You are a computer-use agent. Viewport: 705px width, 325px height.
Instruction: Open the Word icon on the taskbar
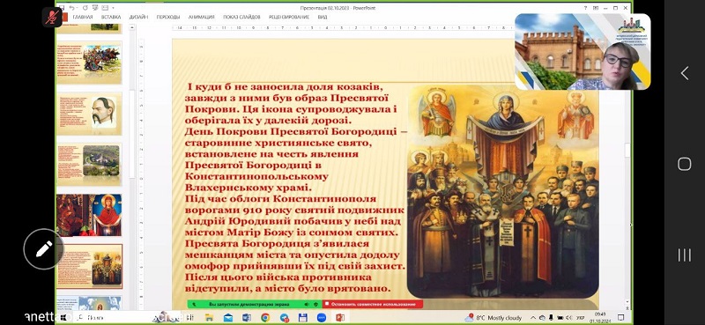pos(247,318)
